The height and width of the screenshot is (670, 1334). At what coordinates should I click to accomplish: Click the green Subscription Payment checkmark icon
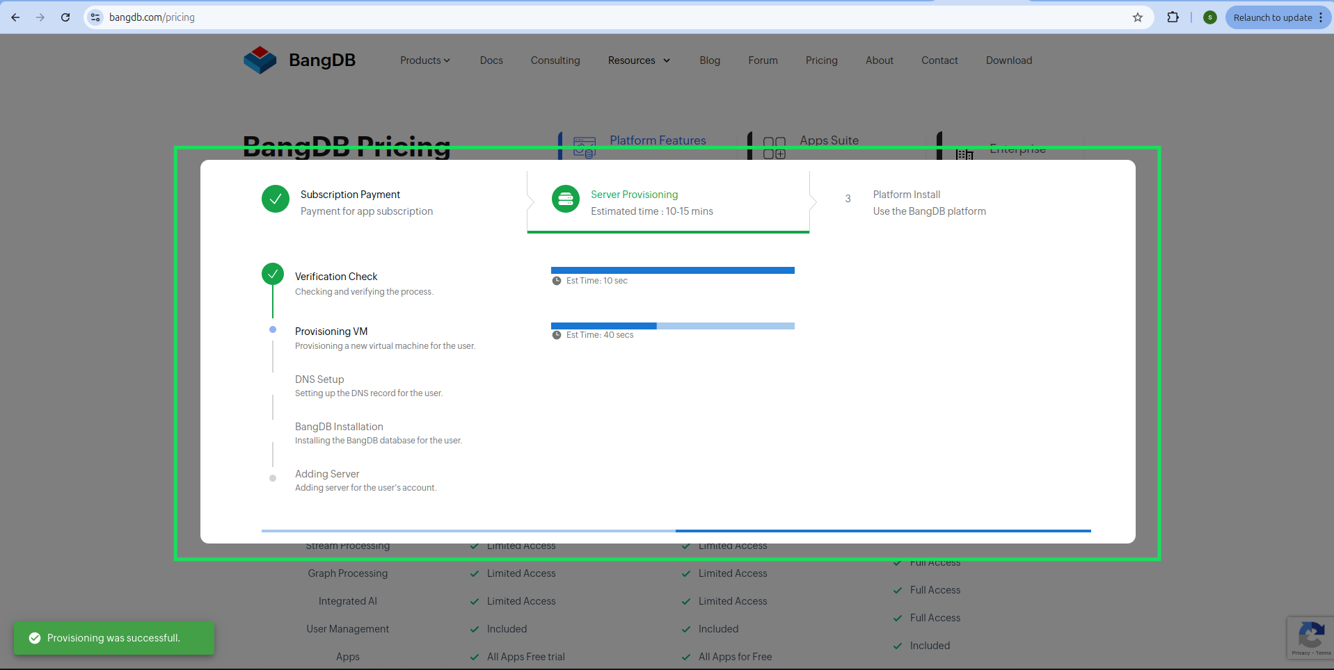tap(276, 199)
